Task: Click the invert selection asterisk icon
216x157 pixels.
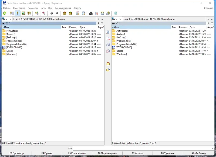Action: click(44, 13)
